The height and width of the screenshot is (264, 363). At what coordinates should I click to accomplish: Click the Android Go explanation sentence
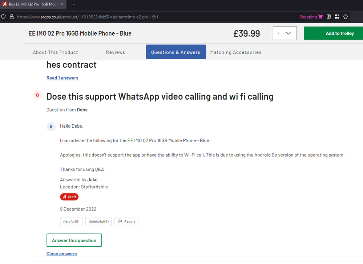(202, 155)
